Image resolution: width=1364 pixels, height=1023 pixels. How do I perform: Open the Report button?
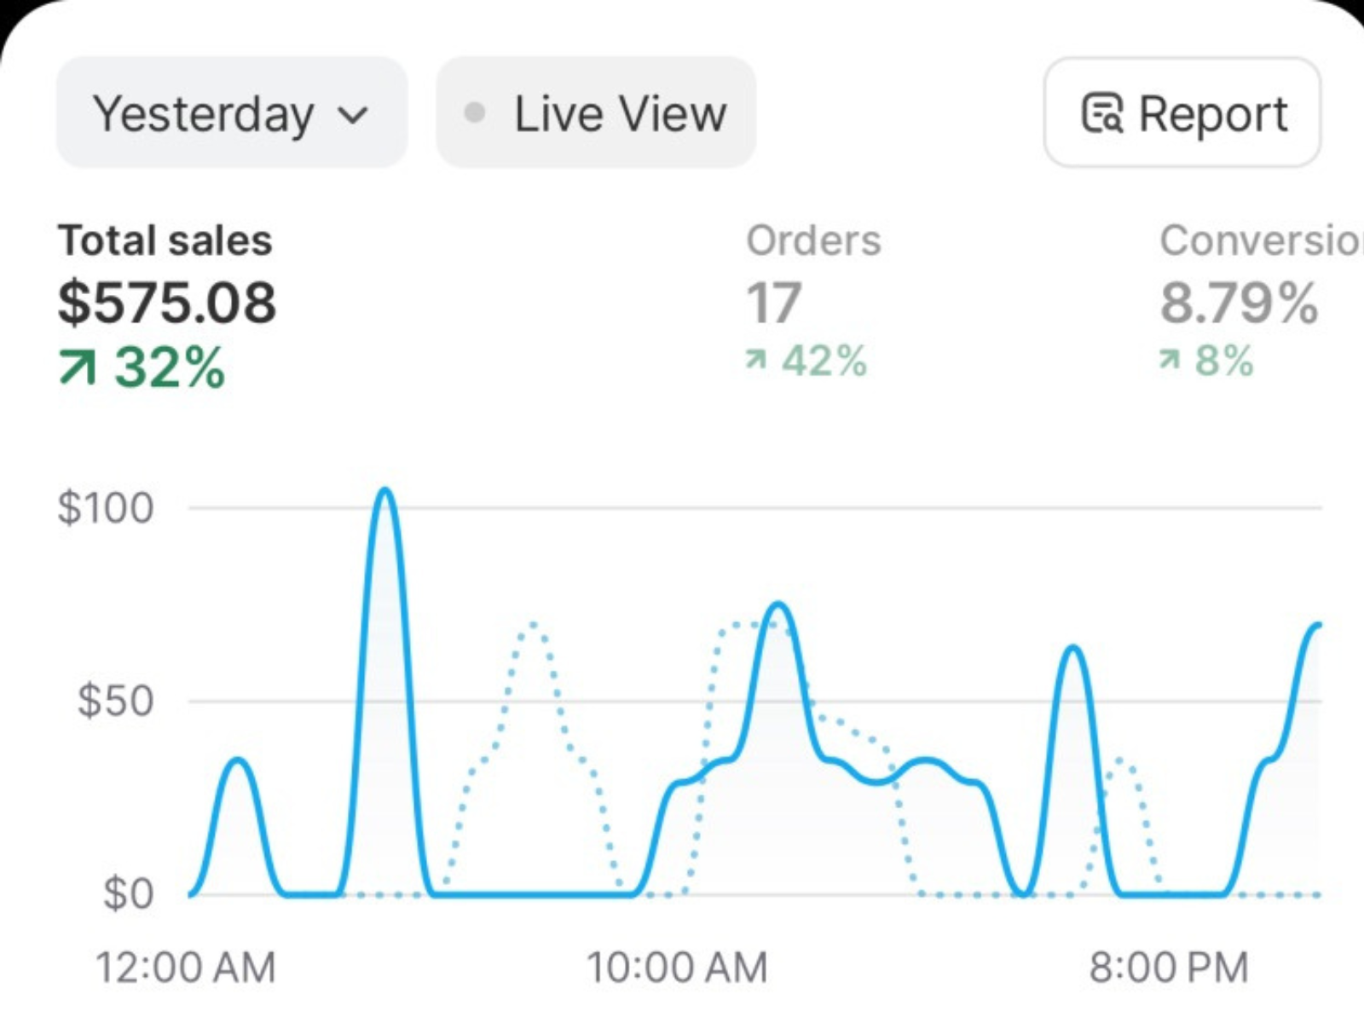click(x=1182, y=113)
